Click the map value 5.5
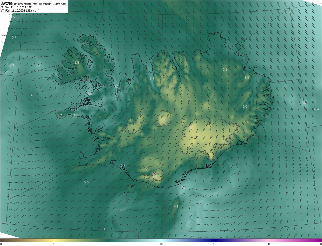The image size is (322, 246). click(x=86, y=182)
